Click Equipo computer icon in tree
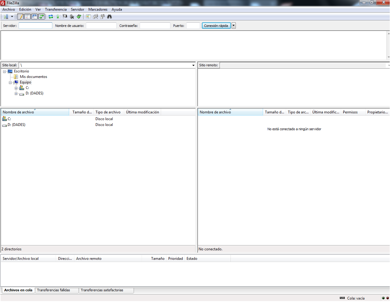 [x=16, y=82]
